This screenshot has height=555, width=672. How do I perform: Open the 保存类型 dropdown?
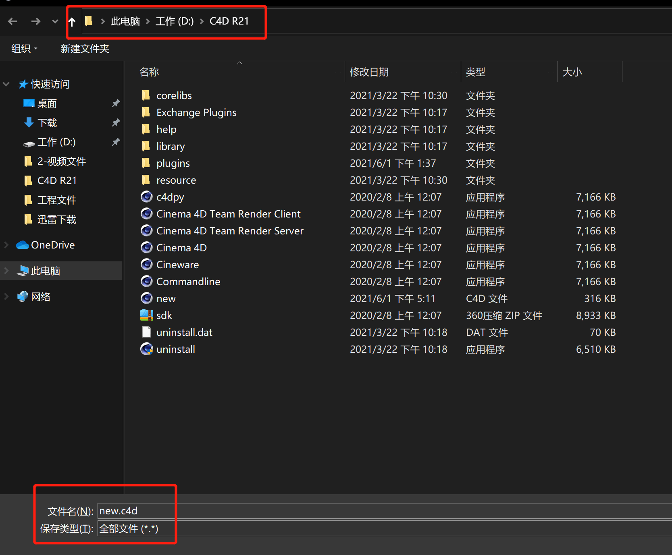tap(385, 528)
